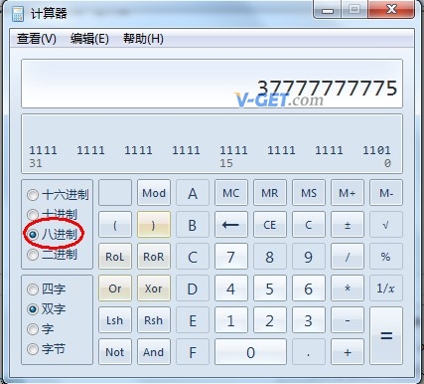Click the ± sign toggle button
Viewport: 424px width, 384px height.
(348, 225)
